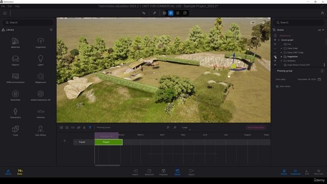Click the Library search field

click(x=28, y=22)
